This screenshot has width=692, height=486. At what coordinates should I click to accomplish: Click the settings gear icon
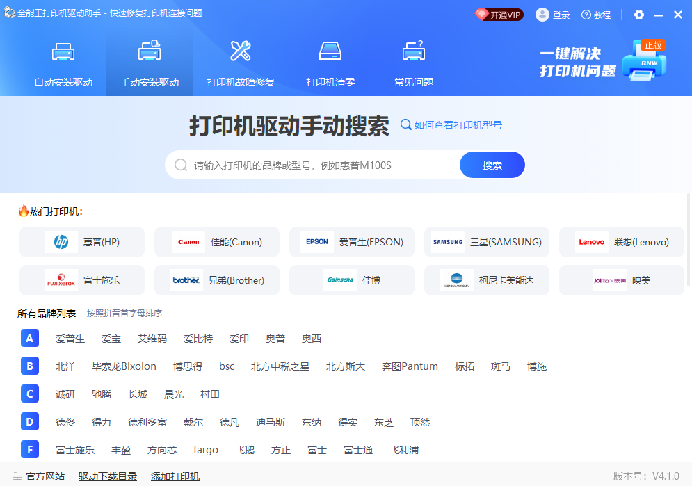coord(639,15)
